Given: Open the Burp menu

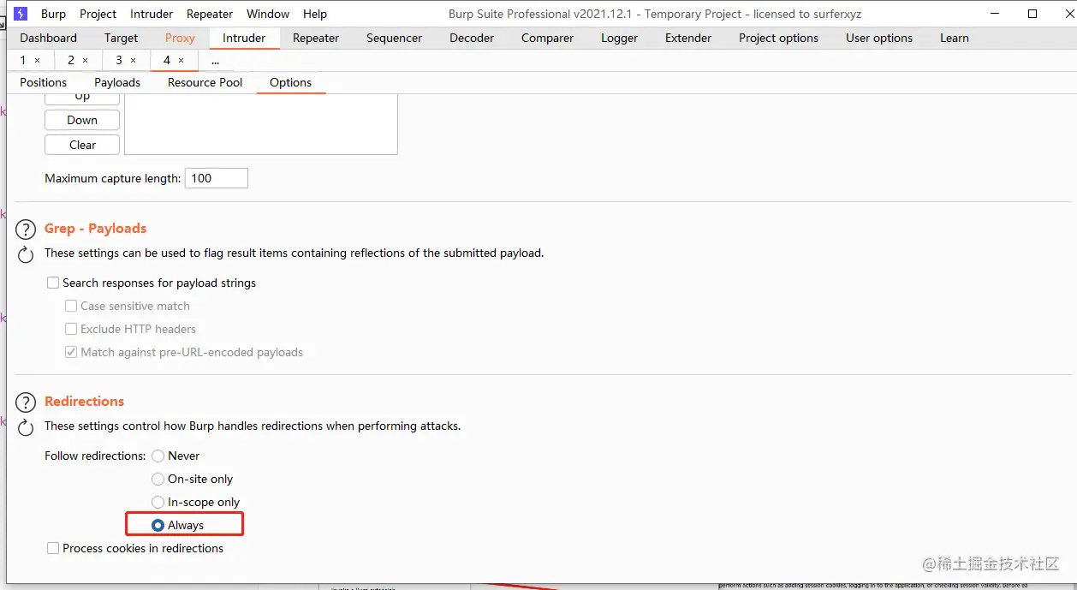Looking at the screenshot, I should [x=53, y=14].
